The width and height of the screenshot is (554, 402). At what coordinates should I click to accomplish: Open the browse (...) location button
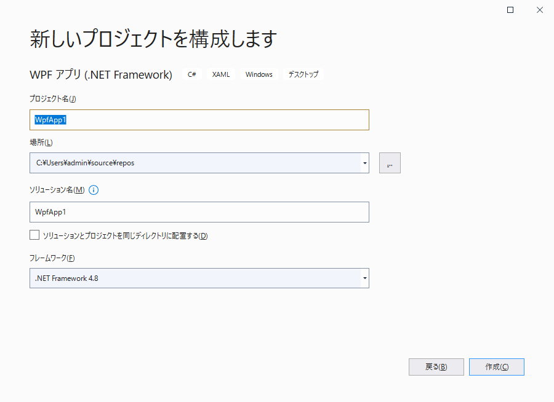point(390,163)
